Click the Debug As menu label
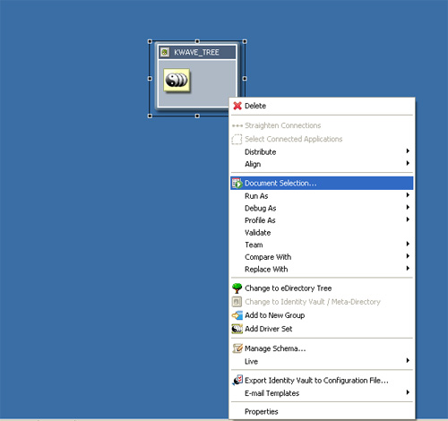This screenshot has width=448, height=421. (x=261, y=208)
